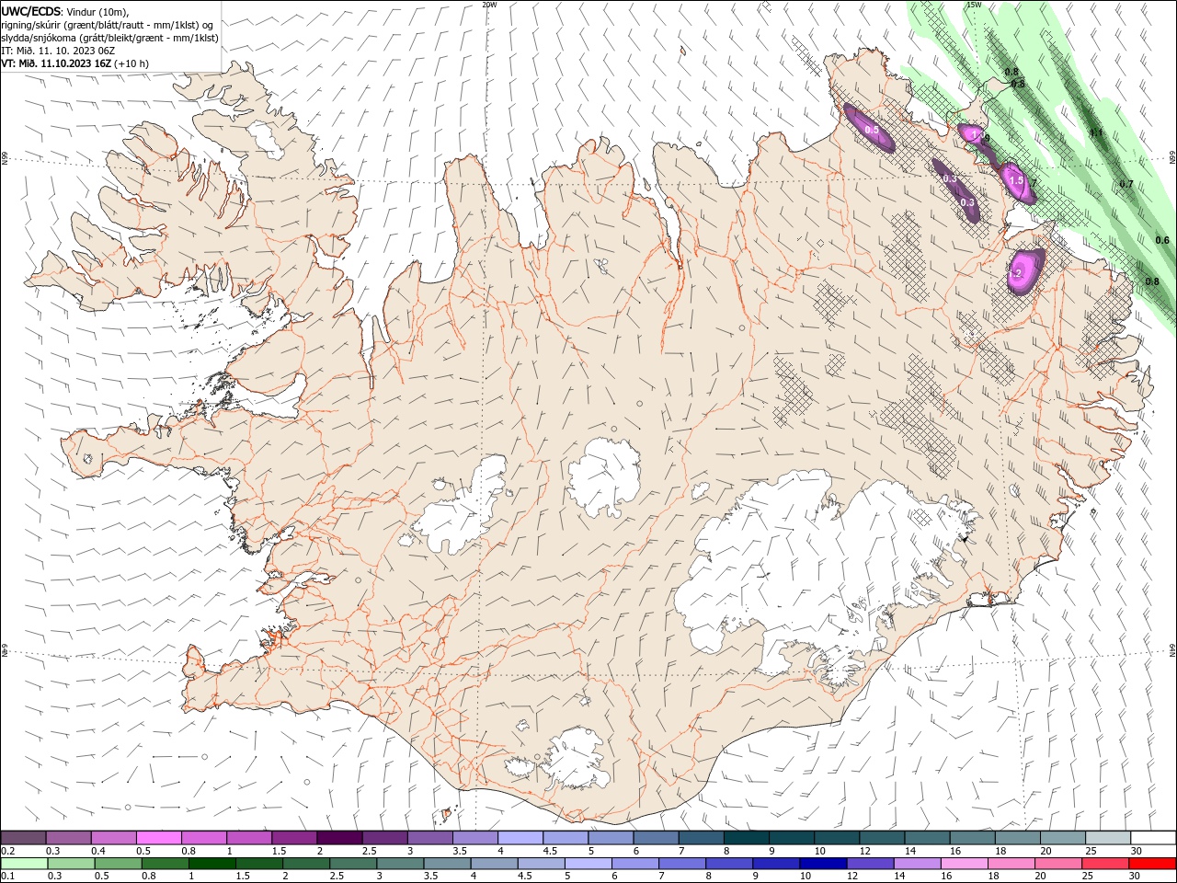Pick the lavender top-scale swatch labeled 4
Viewport: 1177px width, 883px height.
(x=520, y=837)
